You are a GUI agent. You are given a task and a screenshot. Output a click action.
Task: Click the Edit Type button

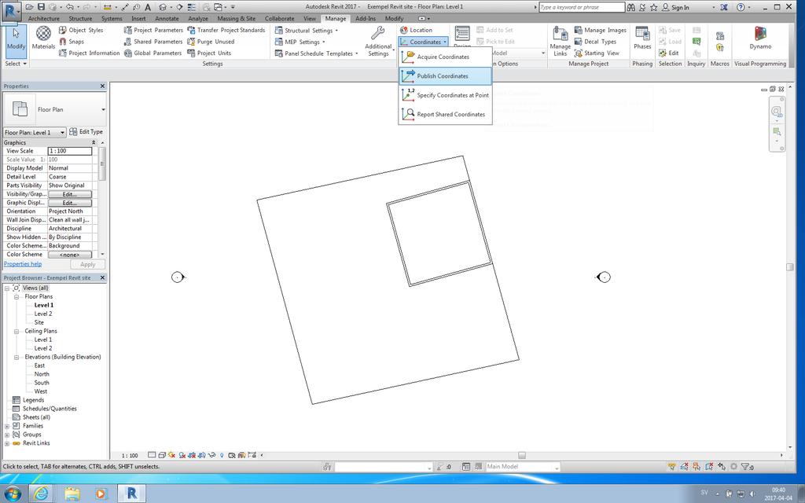coord(86,132)
